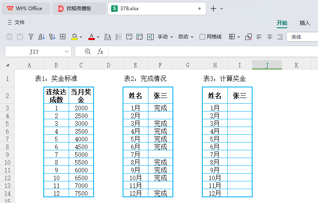Click the 张三 cell in table 2
Screen dimensions: 318x203
[160, 96]
